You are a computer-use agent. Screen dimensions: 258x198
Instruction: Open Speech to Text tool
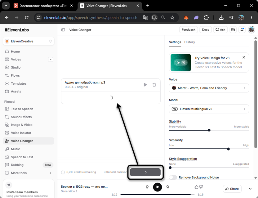29,157
